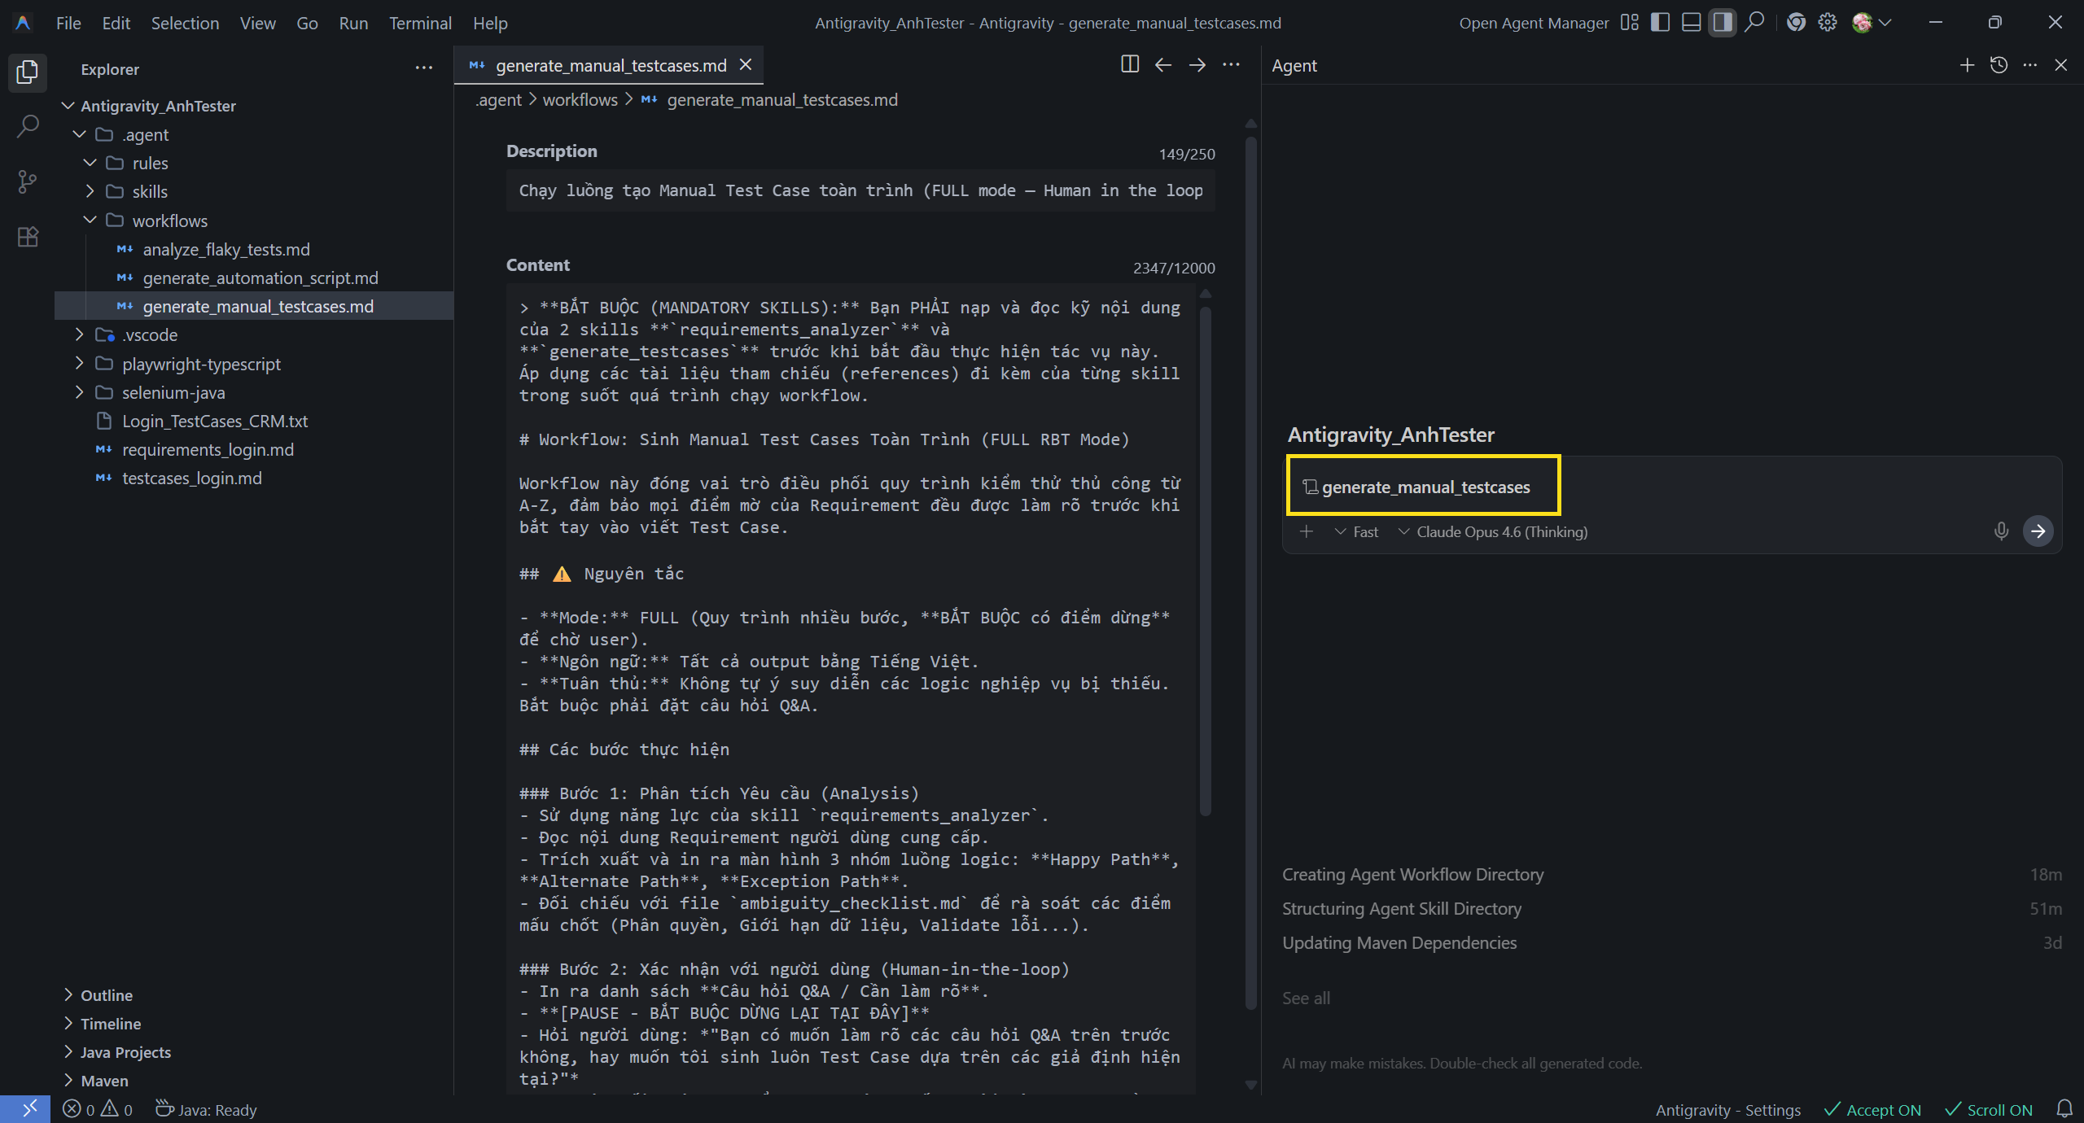Open Extensions view in activity bar
The image size is (2084, 1123).
coord(28,237)
